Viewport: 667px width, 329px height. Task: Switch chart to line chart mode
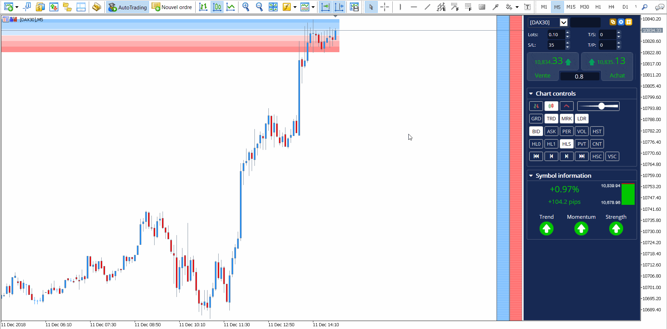point(230,7)
